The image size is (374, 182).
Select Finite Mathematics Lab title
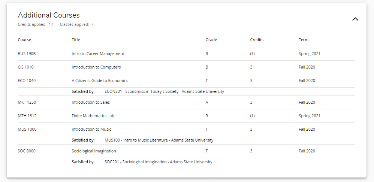click(93, 116)
